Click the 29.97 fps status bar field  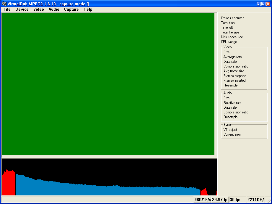tap(220, 200)
